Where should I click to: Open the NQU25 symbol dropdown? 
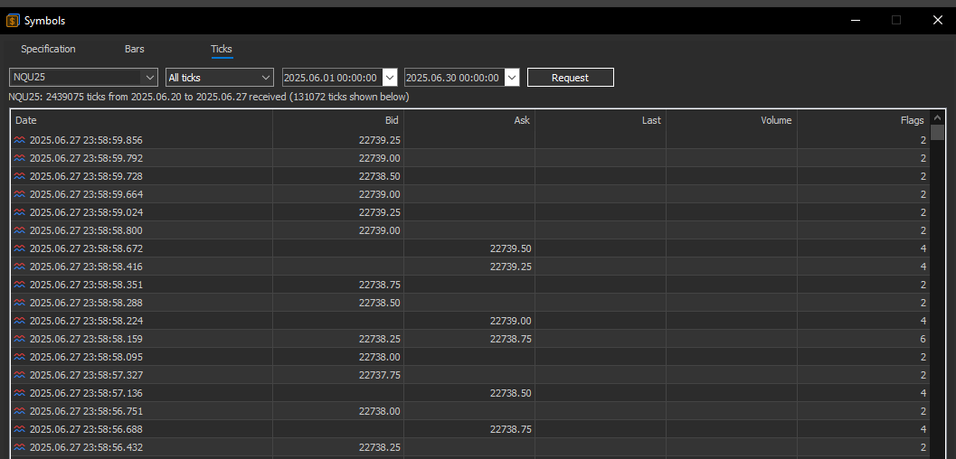click(x=149, y=78)
